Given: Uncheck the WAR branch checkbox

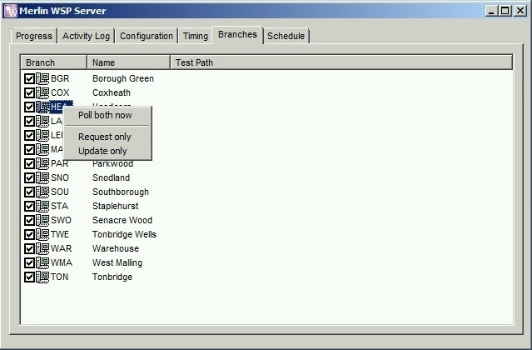Looking at the screenshot, I should coord(29,249).
